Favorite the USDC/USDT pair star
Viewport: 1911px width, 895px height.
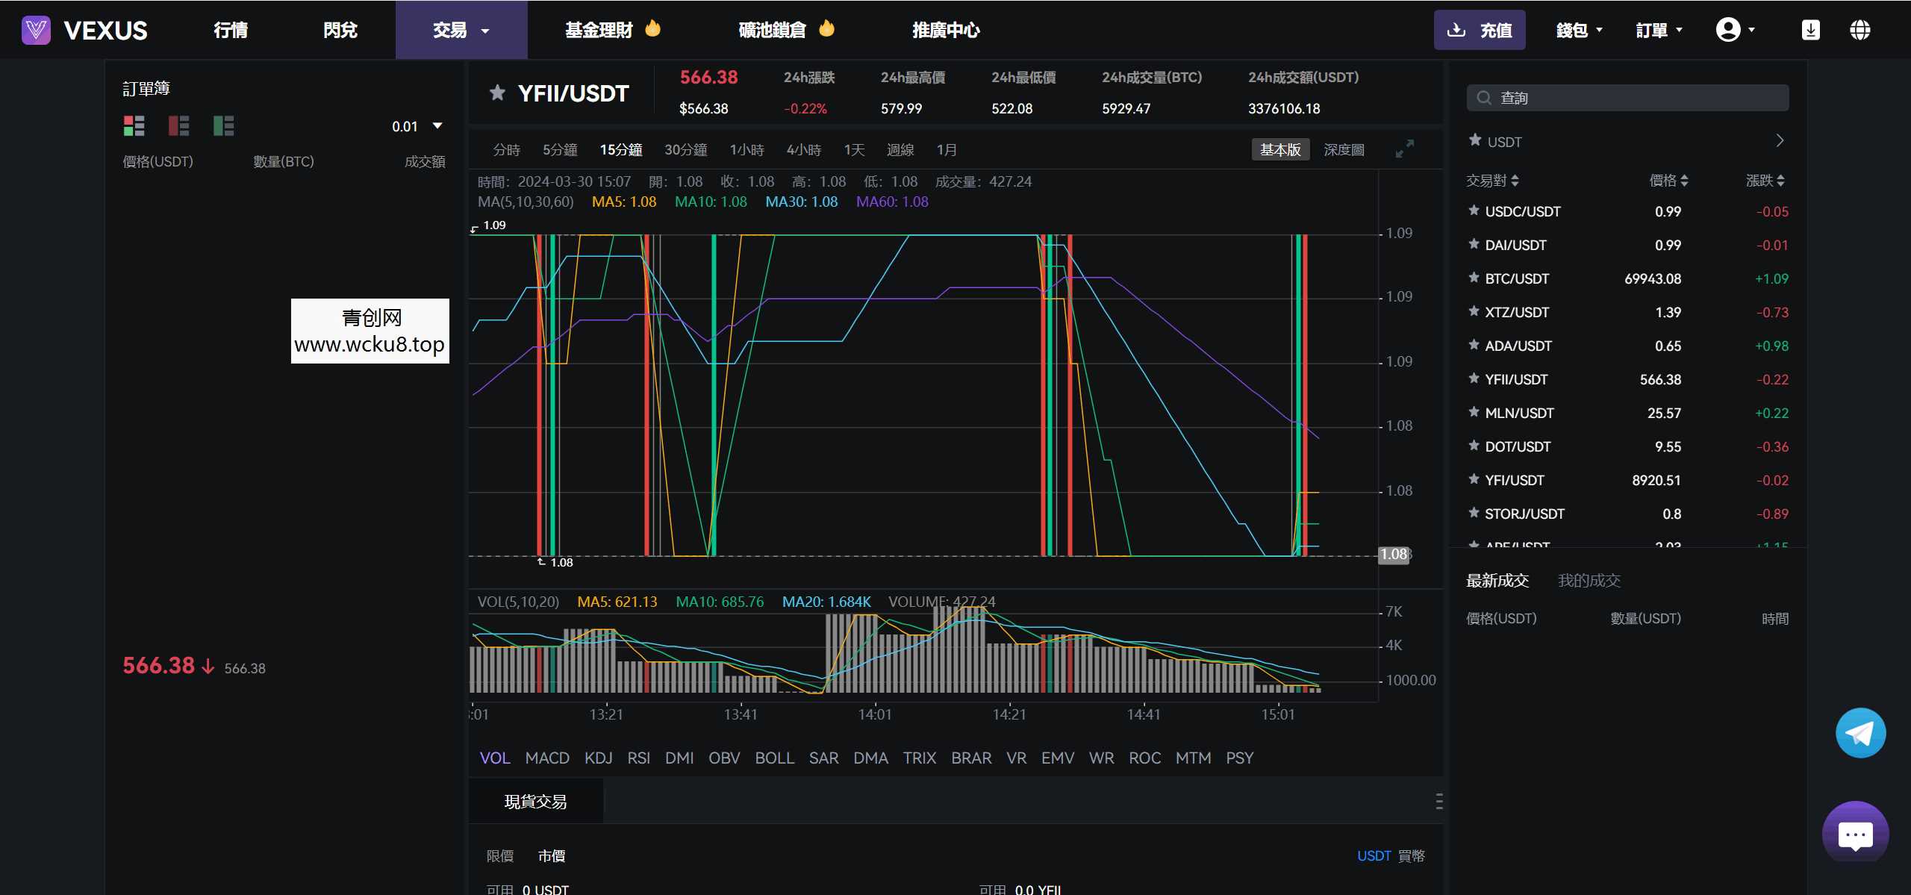[1473, 211]
